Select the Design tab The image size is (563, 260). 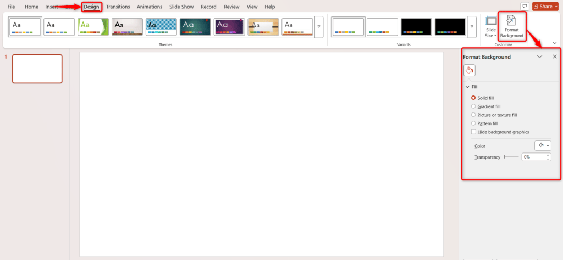92,7
